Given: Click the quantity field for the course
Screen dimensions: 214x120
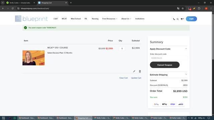Looking at the screenshot, I should click(x=122, y=49).
